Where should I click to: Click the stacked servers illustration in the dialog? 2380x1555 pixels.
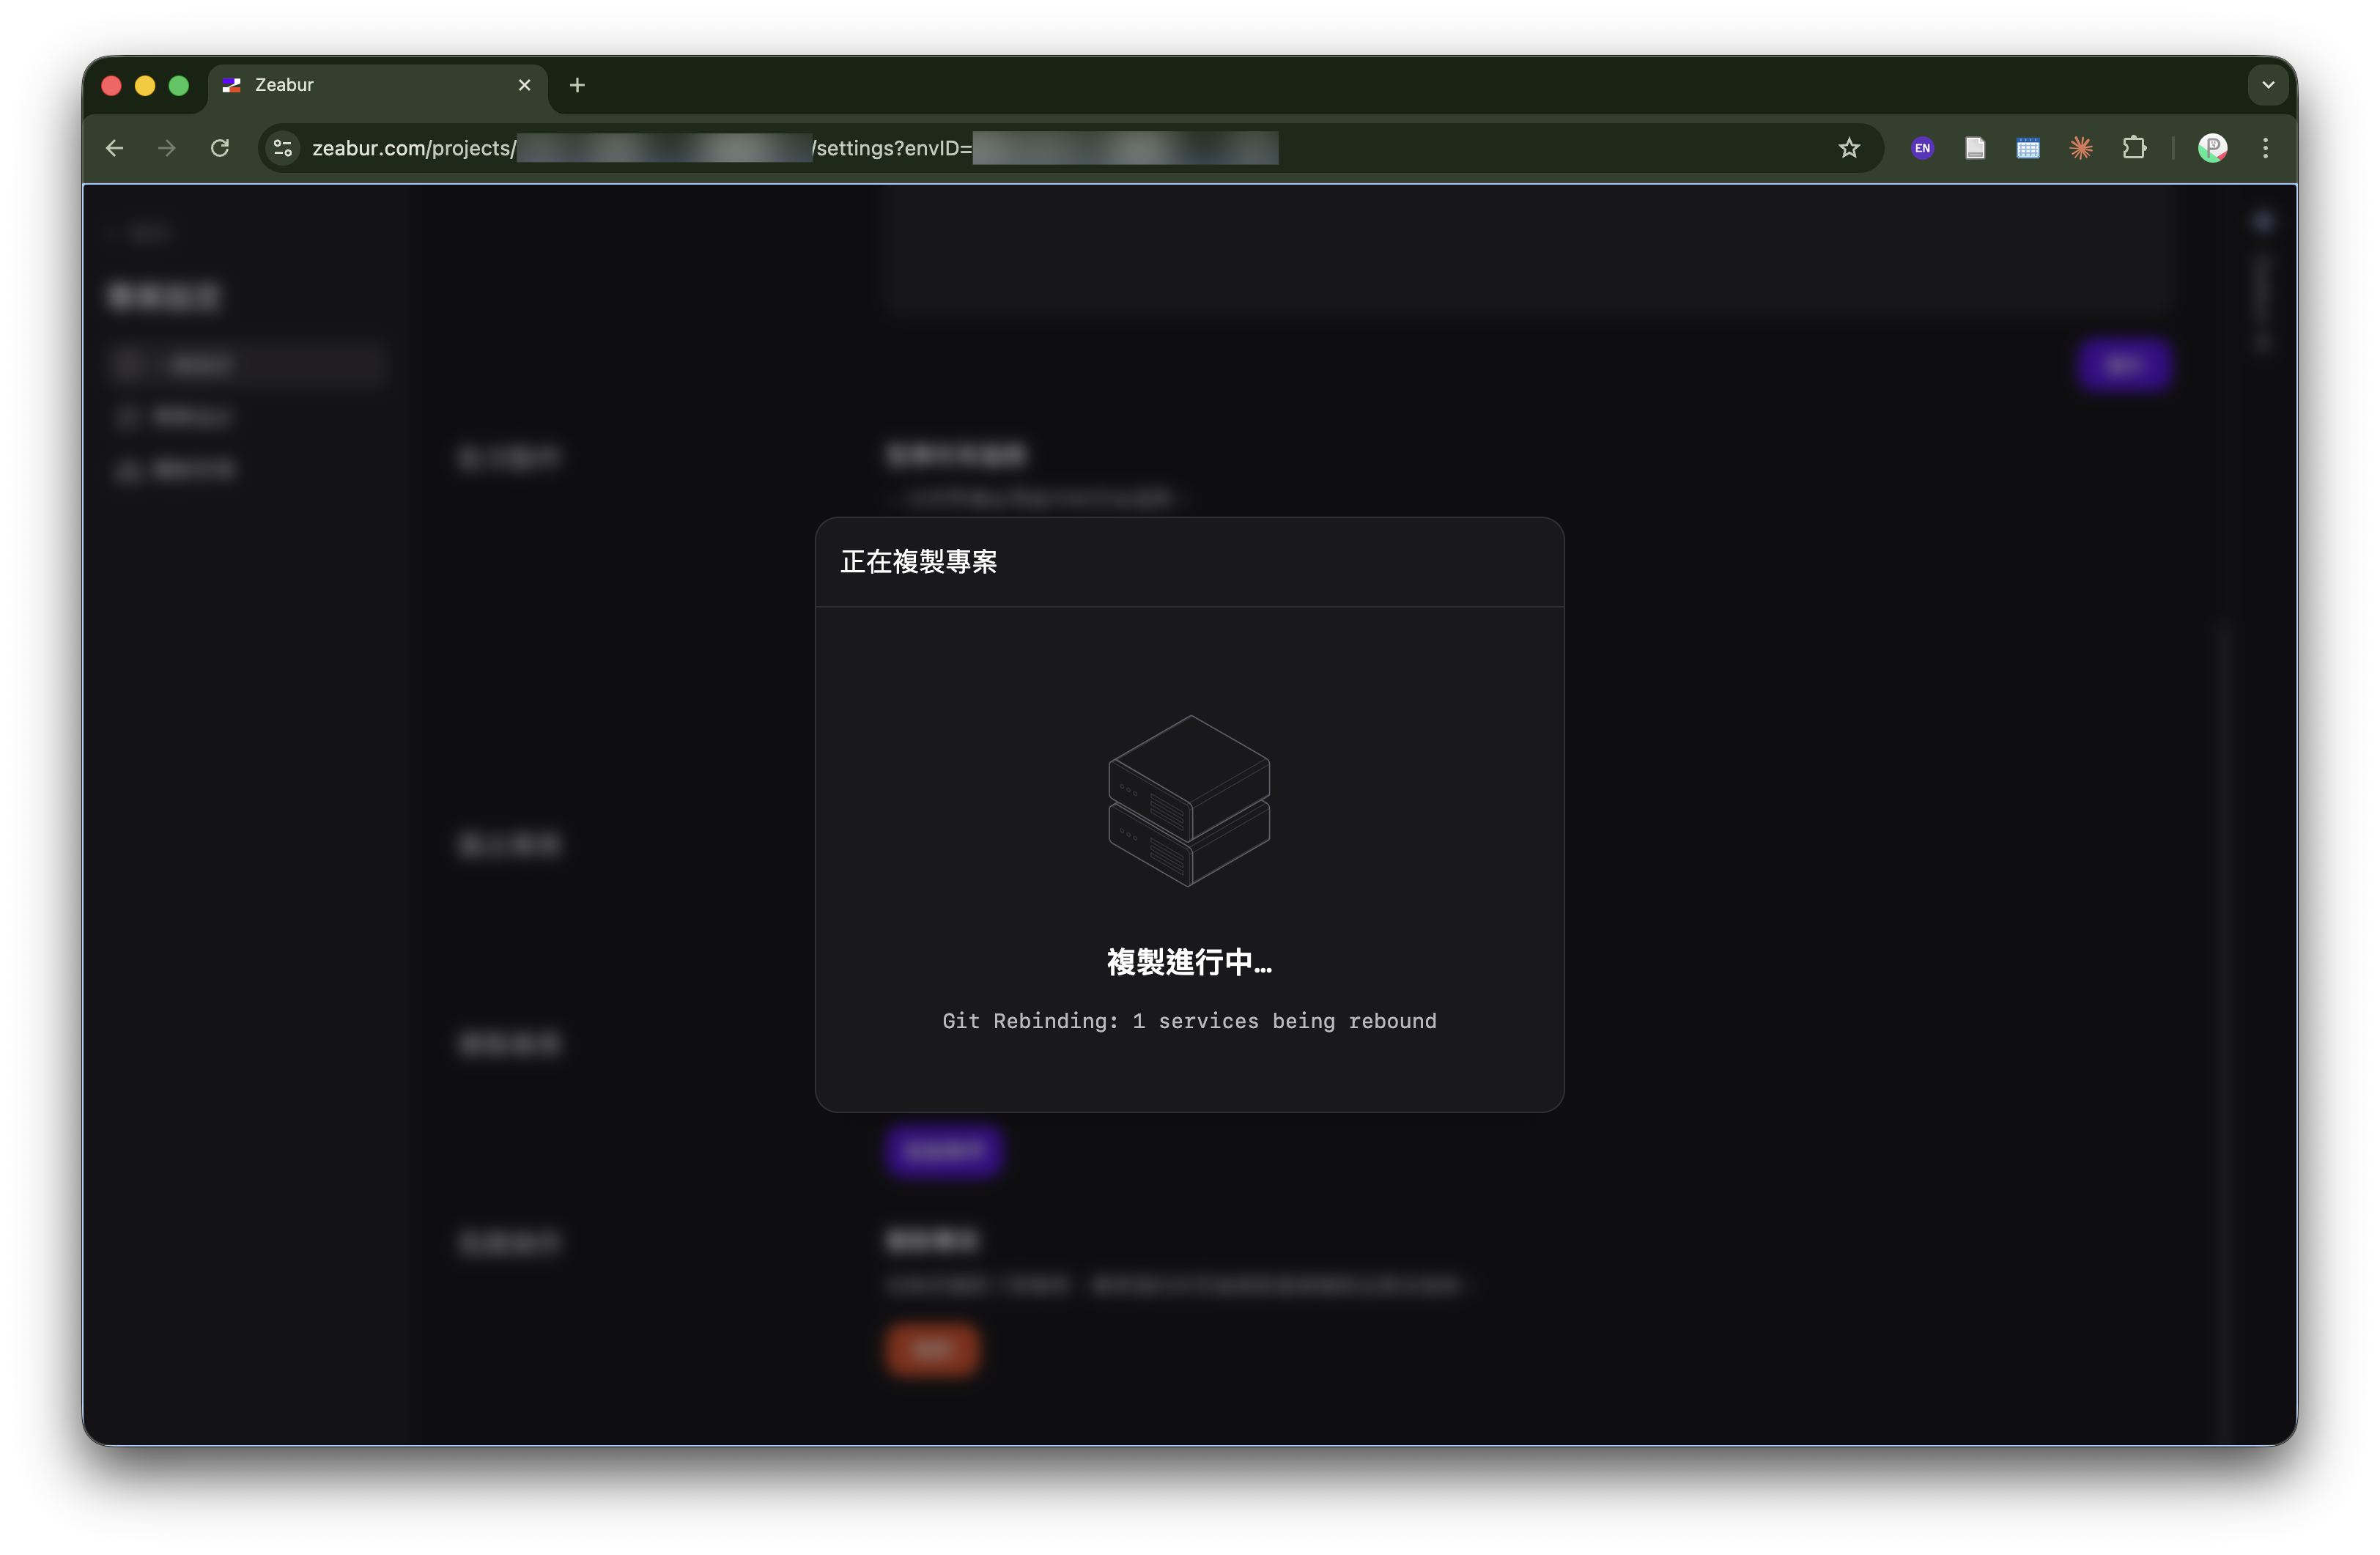(1188, 800)
